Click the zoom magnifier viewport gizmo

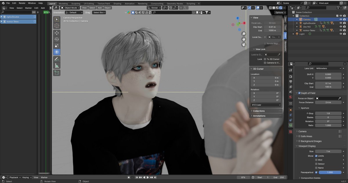[244, 34]
